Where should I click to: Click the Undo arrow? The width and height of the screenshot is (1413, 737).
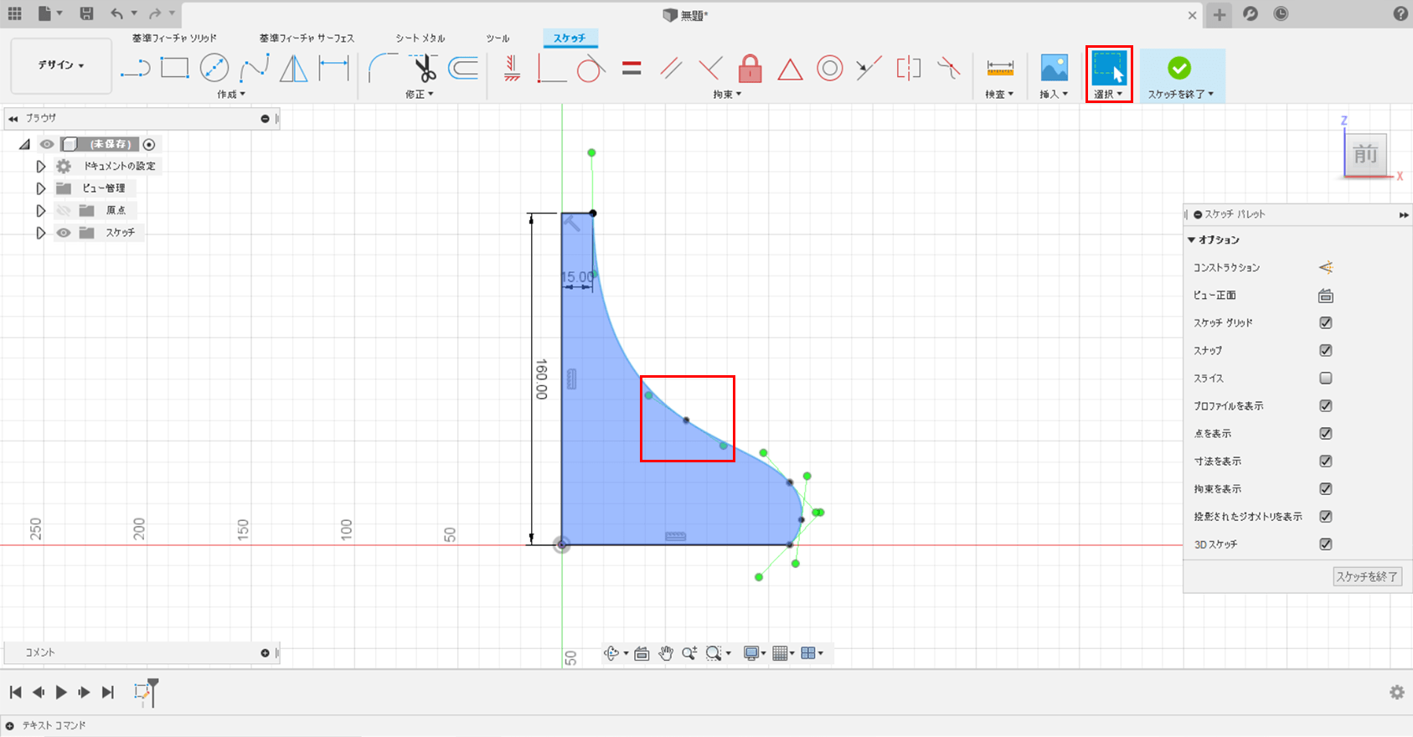pos(116,13)
